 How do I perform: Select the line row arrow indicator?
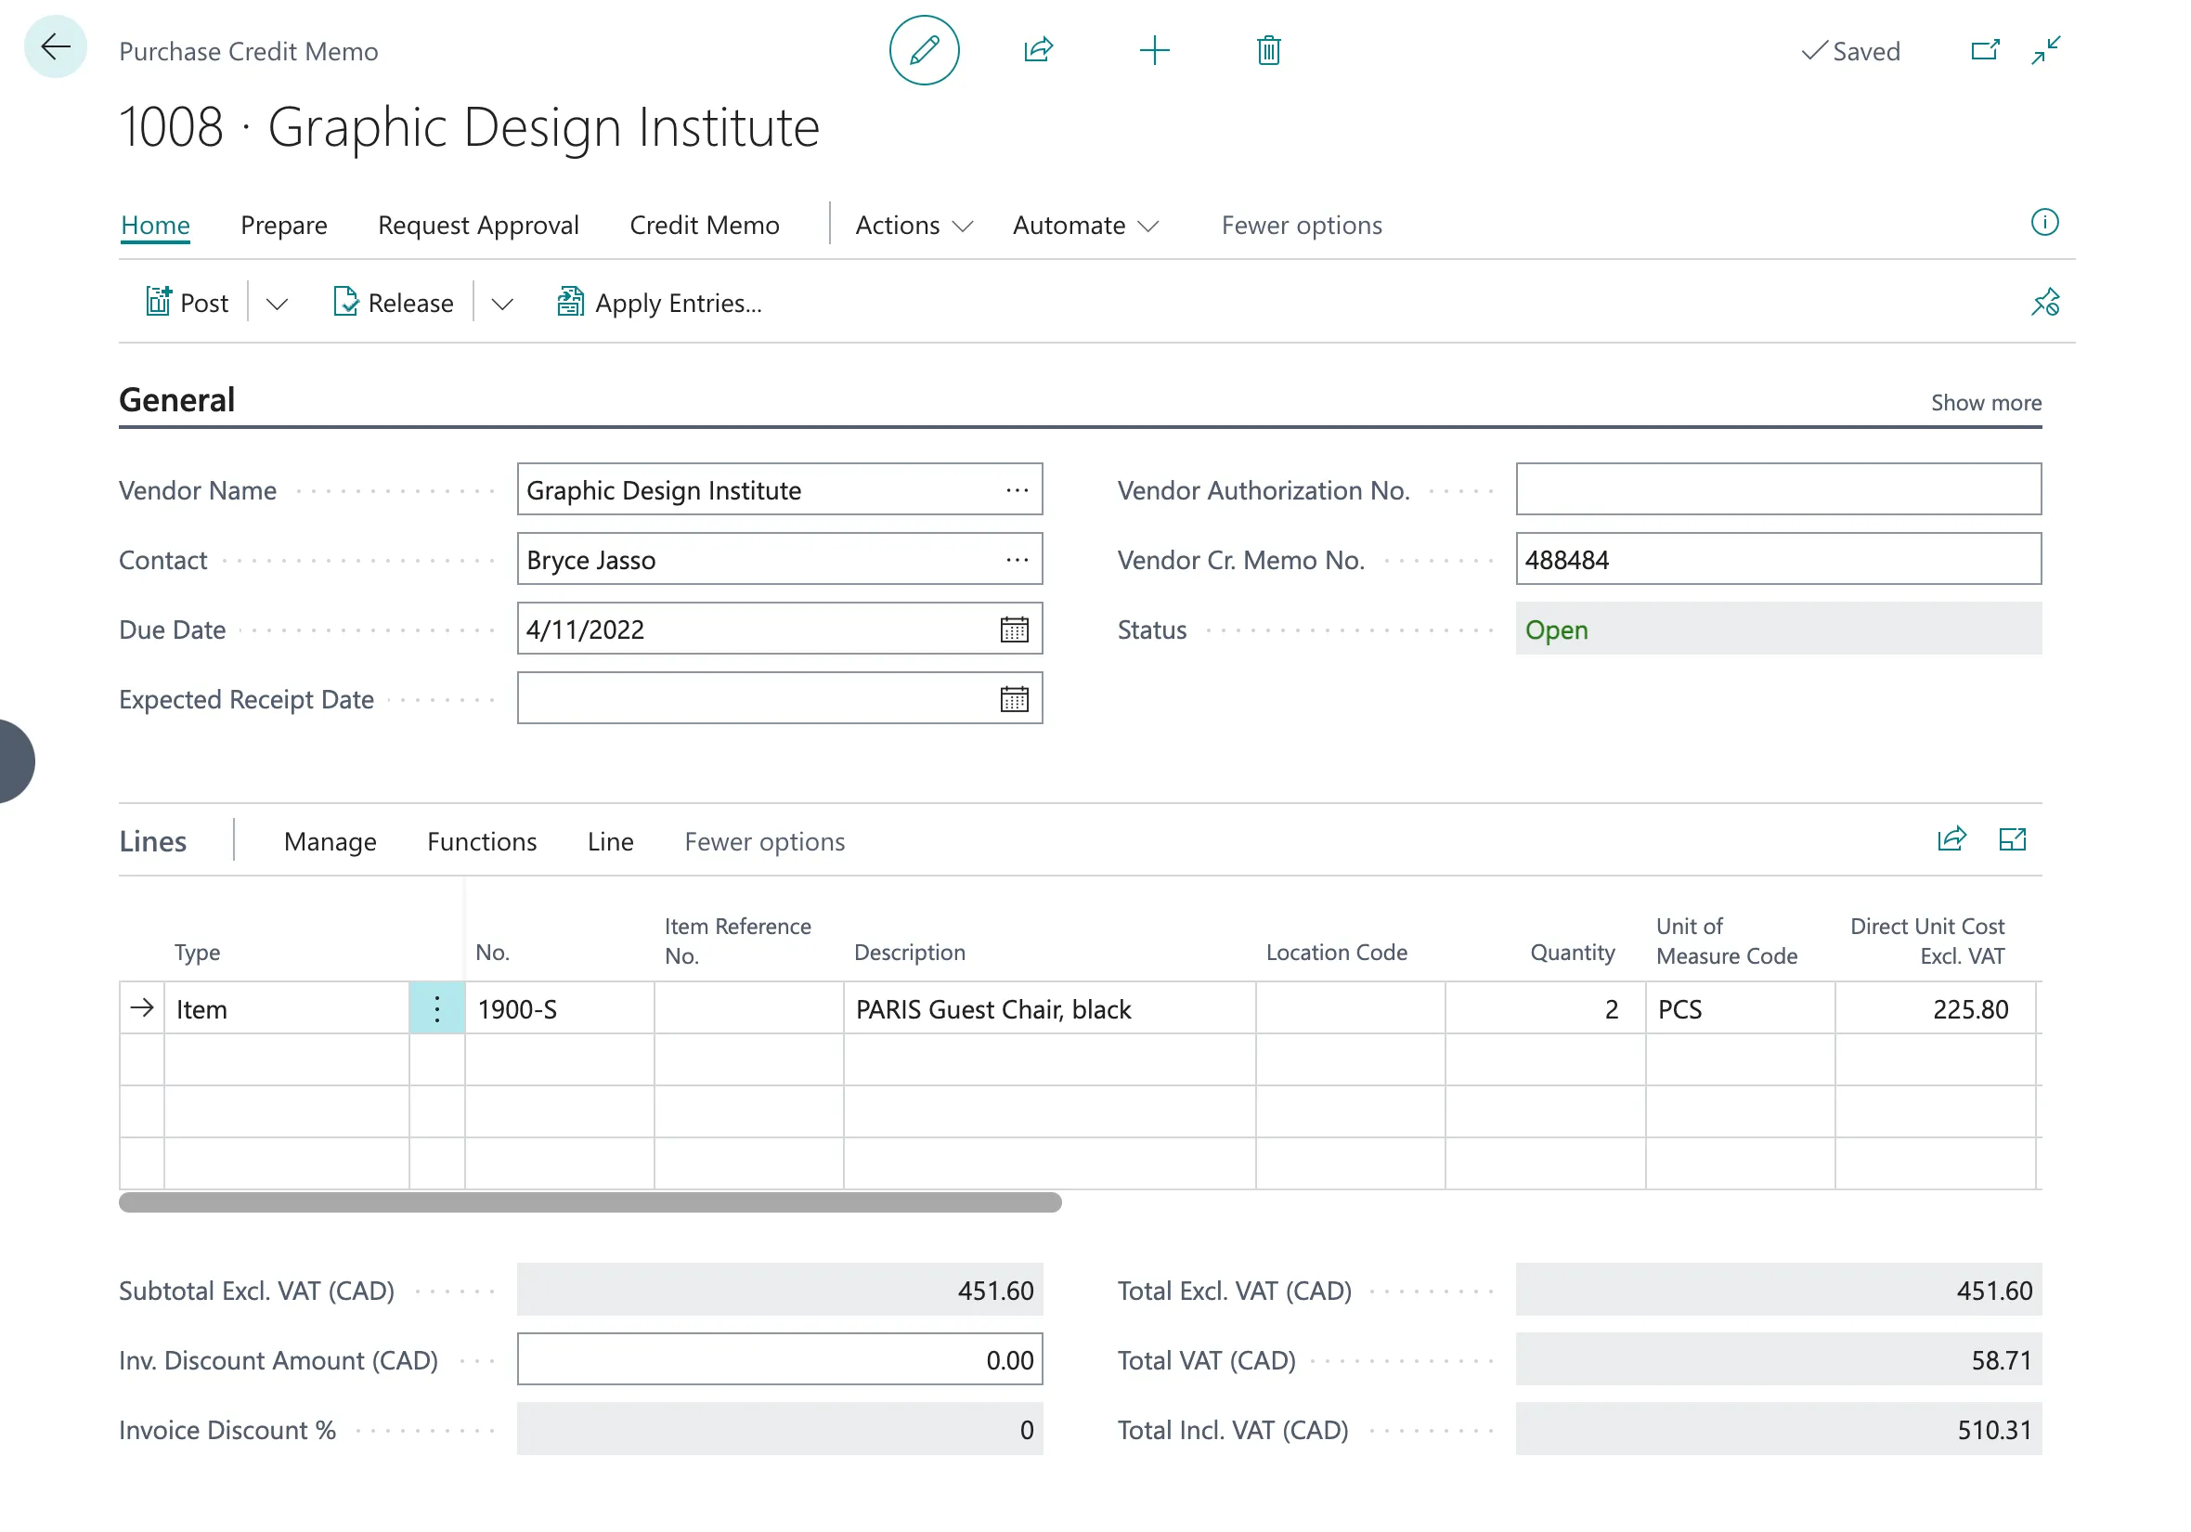[142, 1008]
